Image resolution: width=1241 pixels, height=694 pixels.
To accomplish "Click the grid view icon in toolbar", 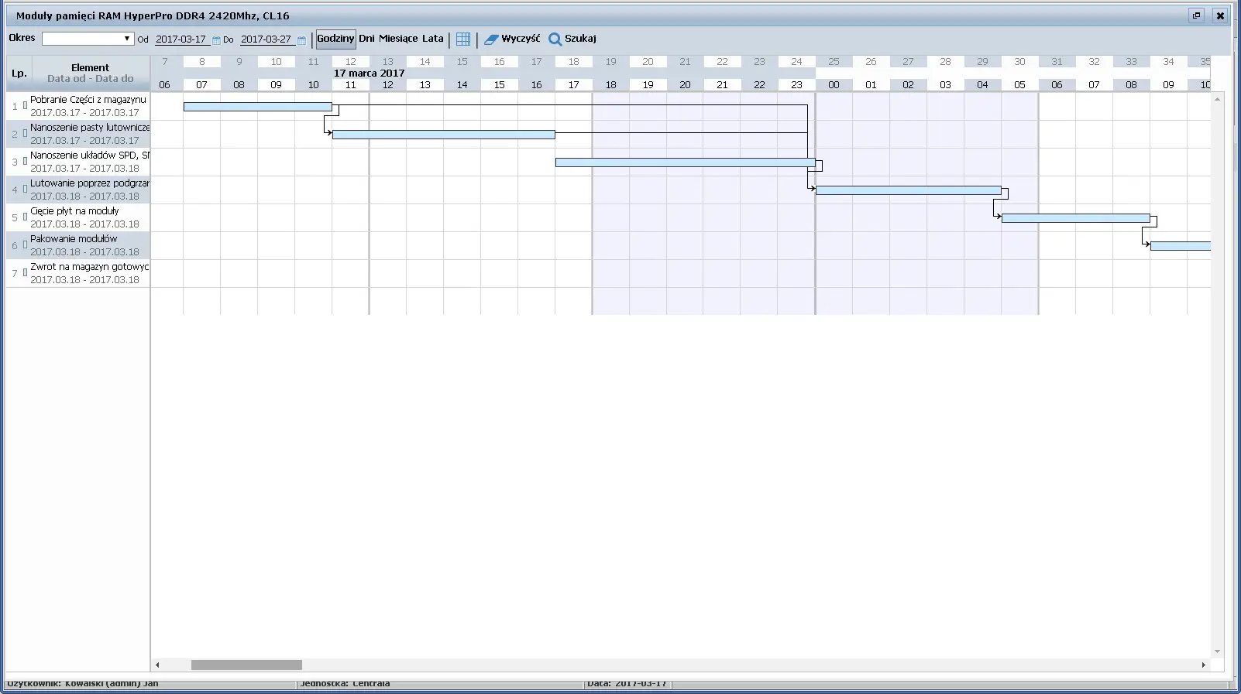I will click(463, 39).
